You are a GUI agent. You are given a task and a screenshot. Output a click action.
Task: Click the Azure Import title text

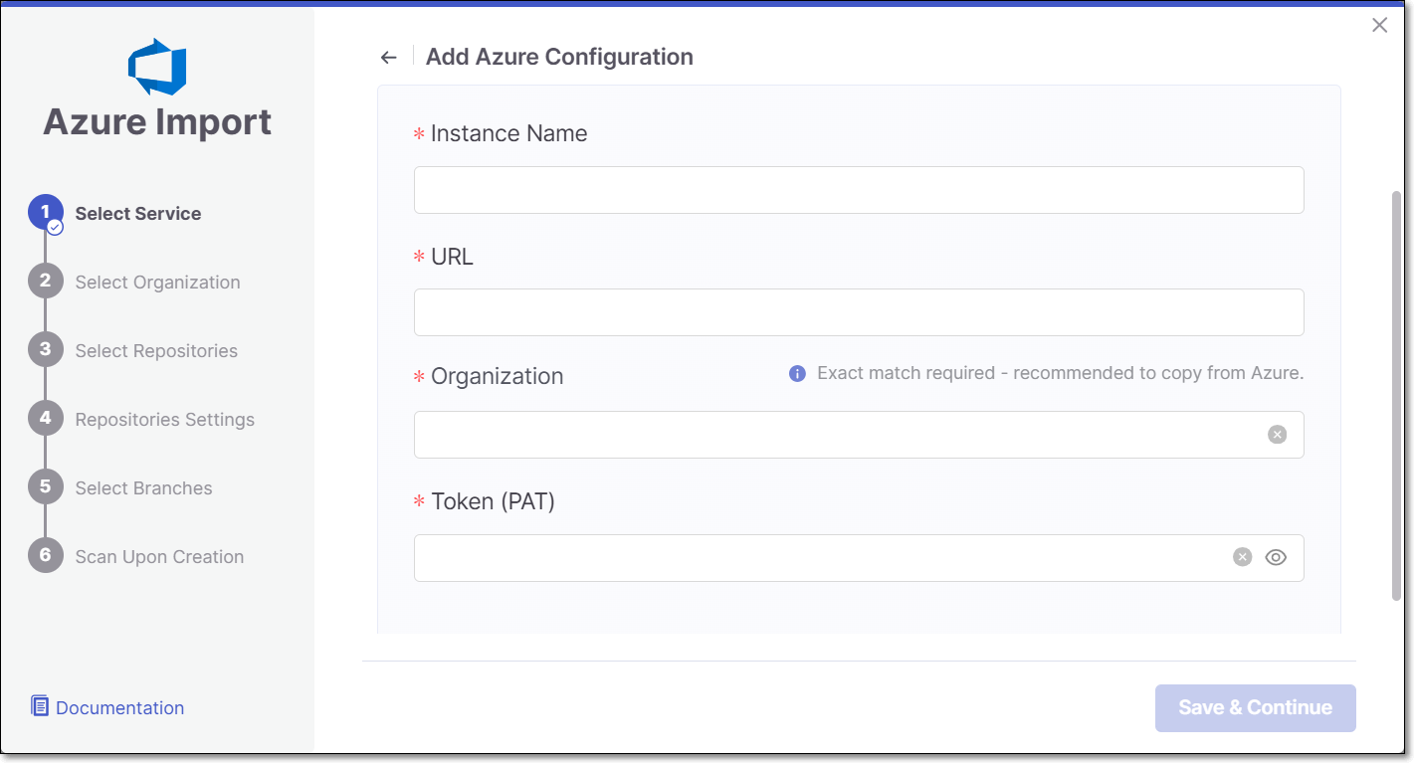click(157, 122)
